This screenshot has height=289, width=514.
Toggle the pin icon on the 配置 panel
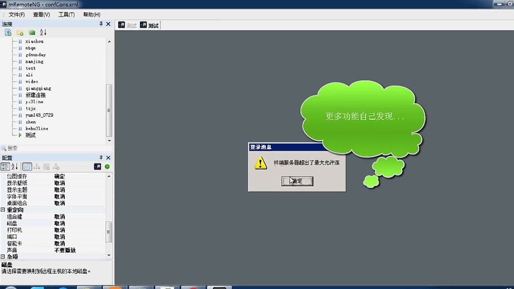click(101, 157)
